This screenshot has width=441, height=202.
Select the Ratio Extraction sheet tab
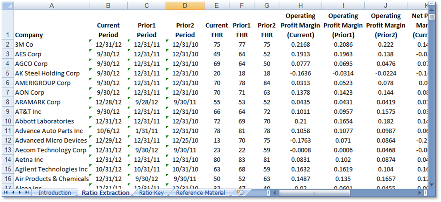click(x=105, y=193)
